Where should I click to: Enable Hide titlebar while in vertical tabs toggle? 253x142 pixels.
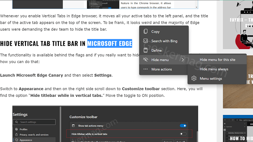click(x=183, y=134)
